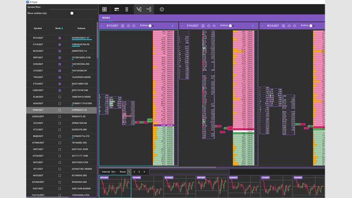352x198 pixels.
Task: Check the Book checkbox for NEOUSDT
Action: [x=60, y=175]
